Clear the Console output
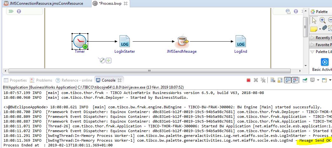Screen dimensions: 332x148 click(x=273, y=80)
